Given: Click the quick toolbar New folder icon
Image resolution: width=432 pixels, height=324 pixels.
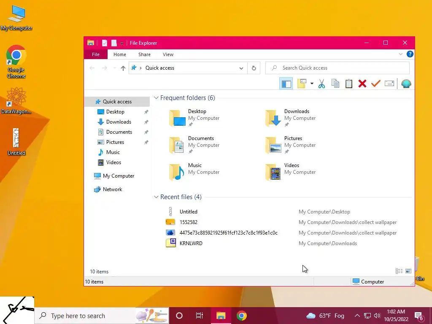Looking at the screenshot, I should tap(114, 43).
